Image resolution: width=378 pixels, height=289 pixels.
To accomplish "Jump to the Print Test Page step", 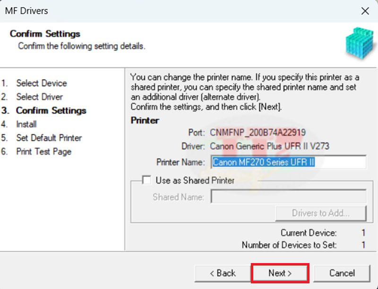I will click(43, 151).
